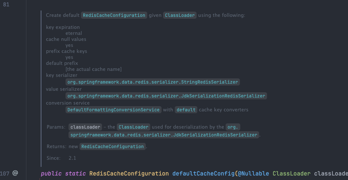Click the 'static' keyword in the method declaration
Viewport: 348px width, 180px height.
75,174
